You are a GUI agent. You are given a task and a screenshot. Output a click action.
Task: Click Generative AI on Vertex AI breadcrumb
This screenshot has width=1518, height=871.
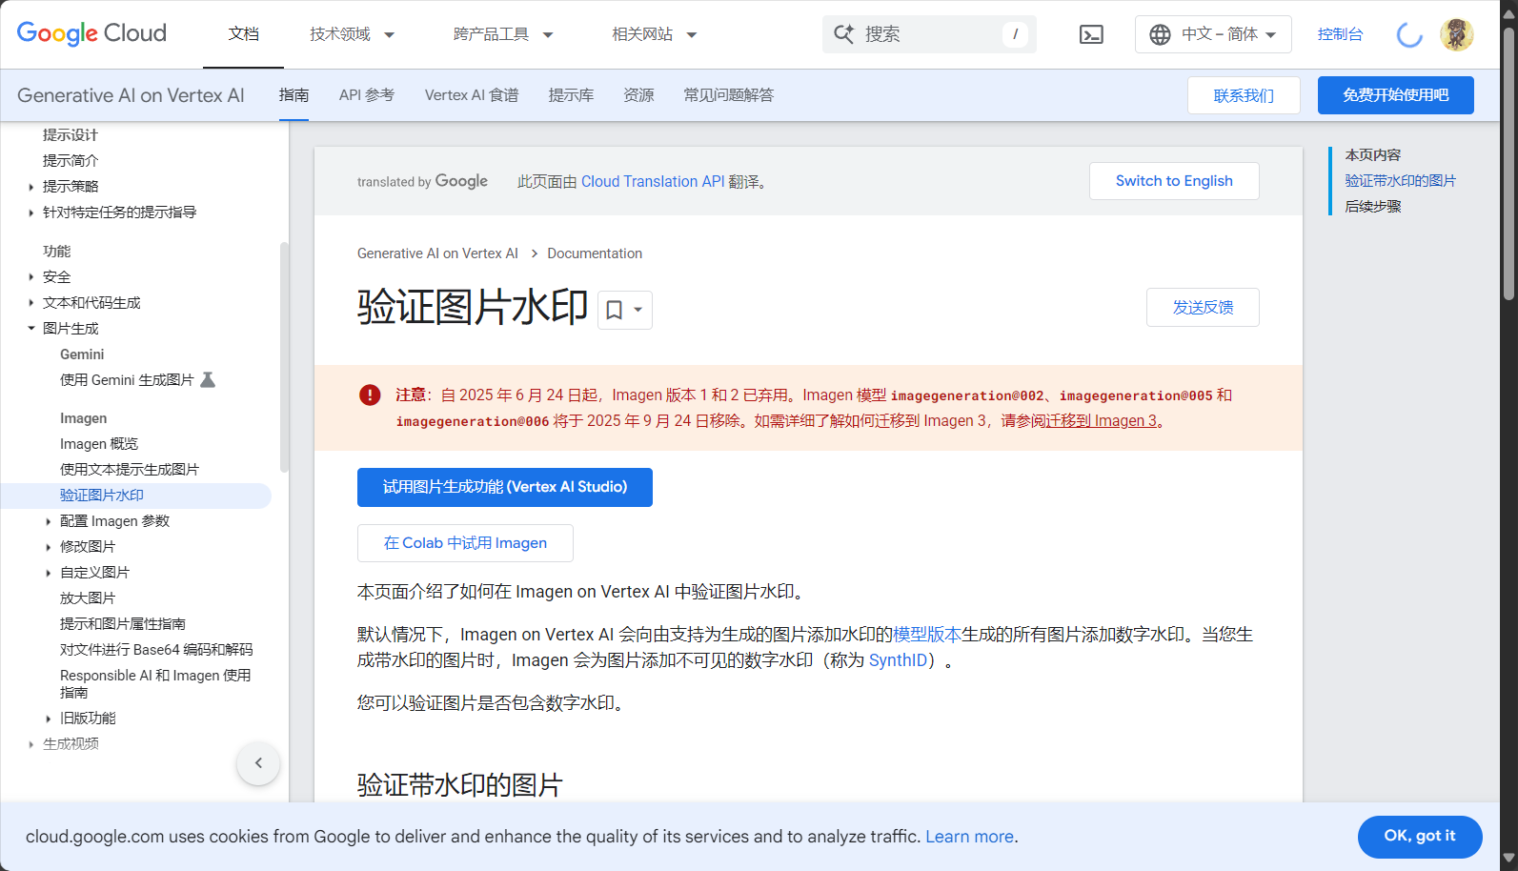[x=437, y=253]
